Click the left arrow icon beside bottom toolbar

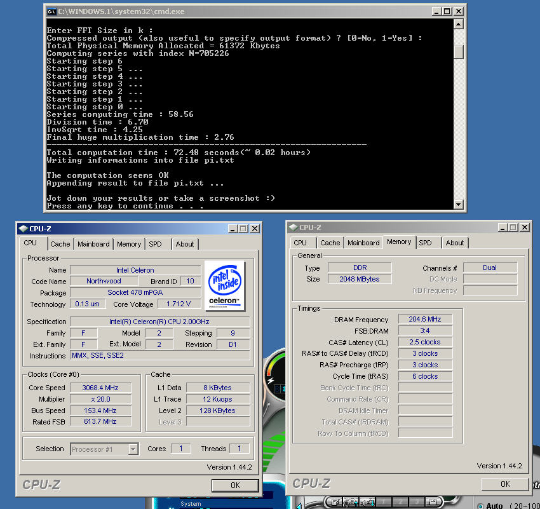pyautogui.click(x=299, y=506)
